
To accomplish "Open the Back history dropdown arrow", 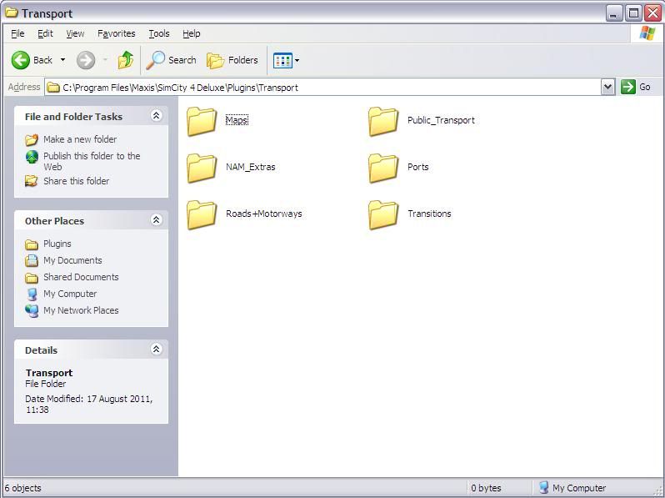I will 62,60.
